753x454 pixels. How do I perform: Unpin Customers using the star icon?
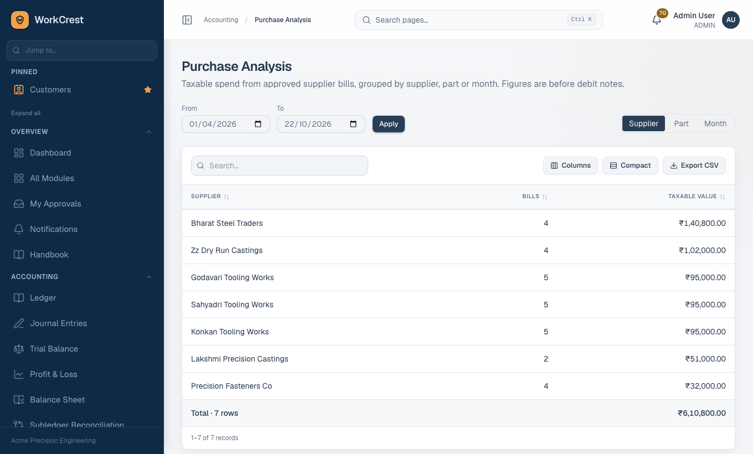[148, 90]
